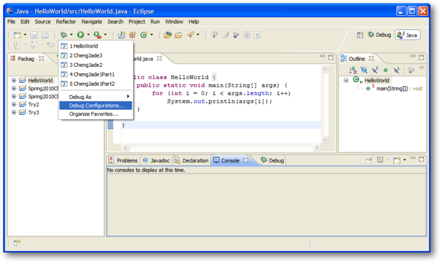
Task: Switch to the bottom Debug tab
Action: point(272,160)
